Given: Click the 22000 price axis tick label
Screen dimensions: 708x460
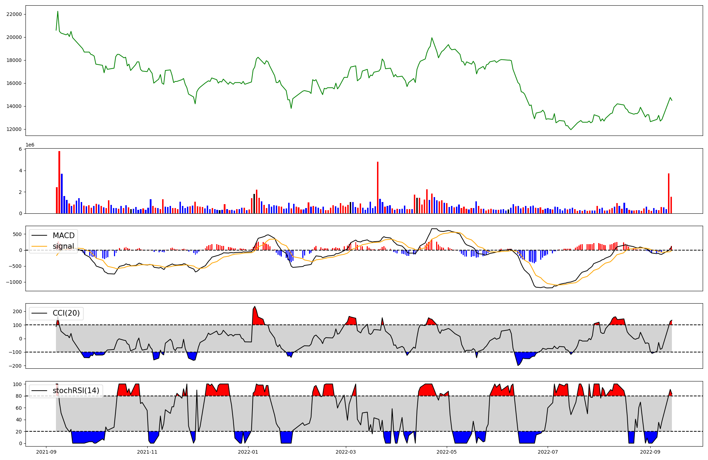Looking at the screenshot, I should click(x=14, y=14).
